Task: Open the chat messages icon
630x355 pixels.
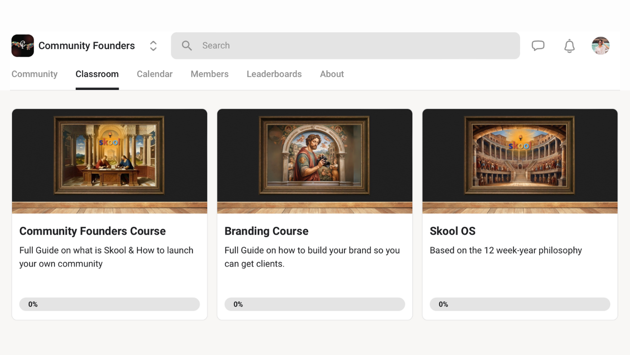Action: pyautogui.click(x=538, y=45)
